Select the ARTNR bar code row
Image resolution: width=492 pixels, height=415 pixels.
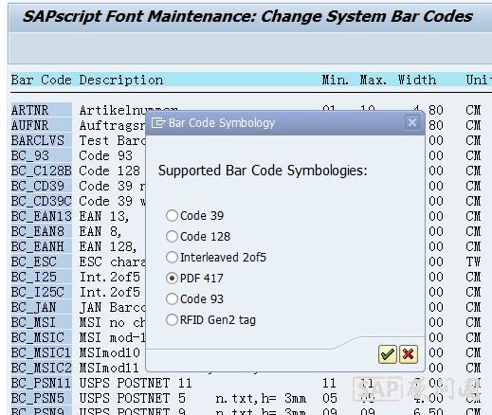coord(42,110)
